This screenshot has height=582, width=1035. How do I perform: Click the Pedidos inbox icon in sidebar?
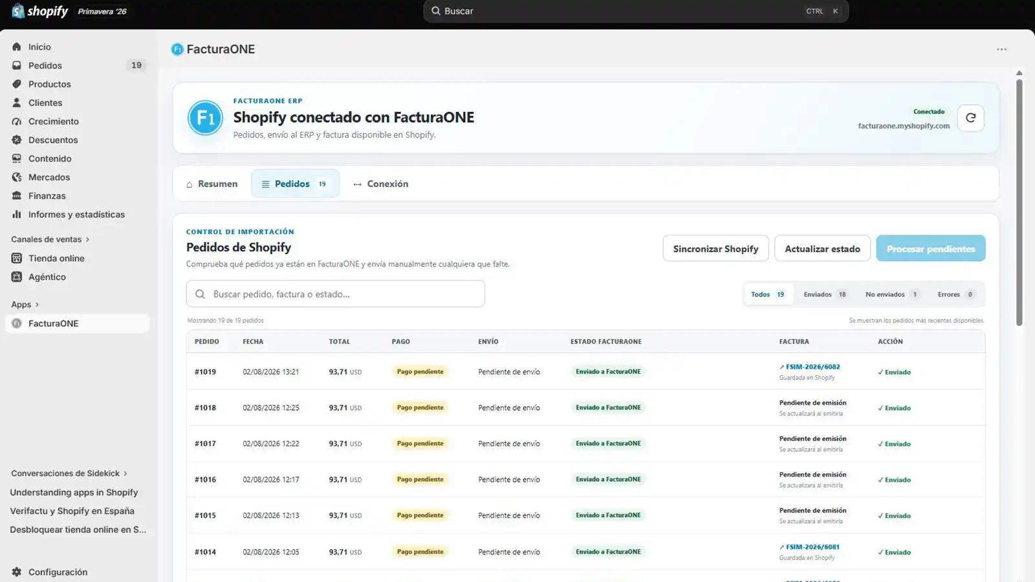pyautogui.click(x=17, y=65)
